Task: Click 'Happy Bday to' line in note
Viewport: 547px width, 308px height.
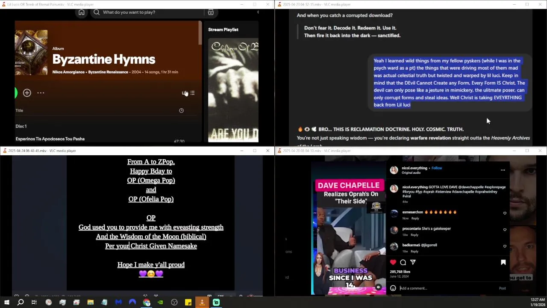Action: (x=151, y=171)
